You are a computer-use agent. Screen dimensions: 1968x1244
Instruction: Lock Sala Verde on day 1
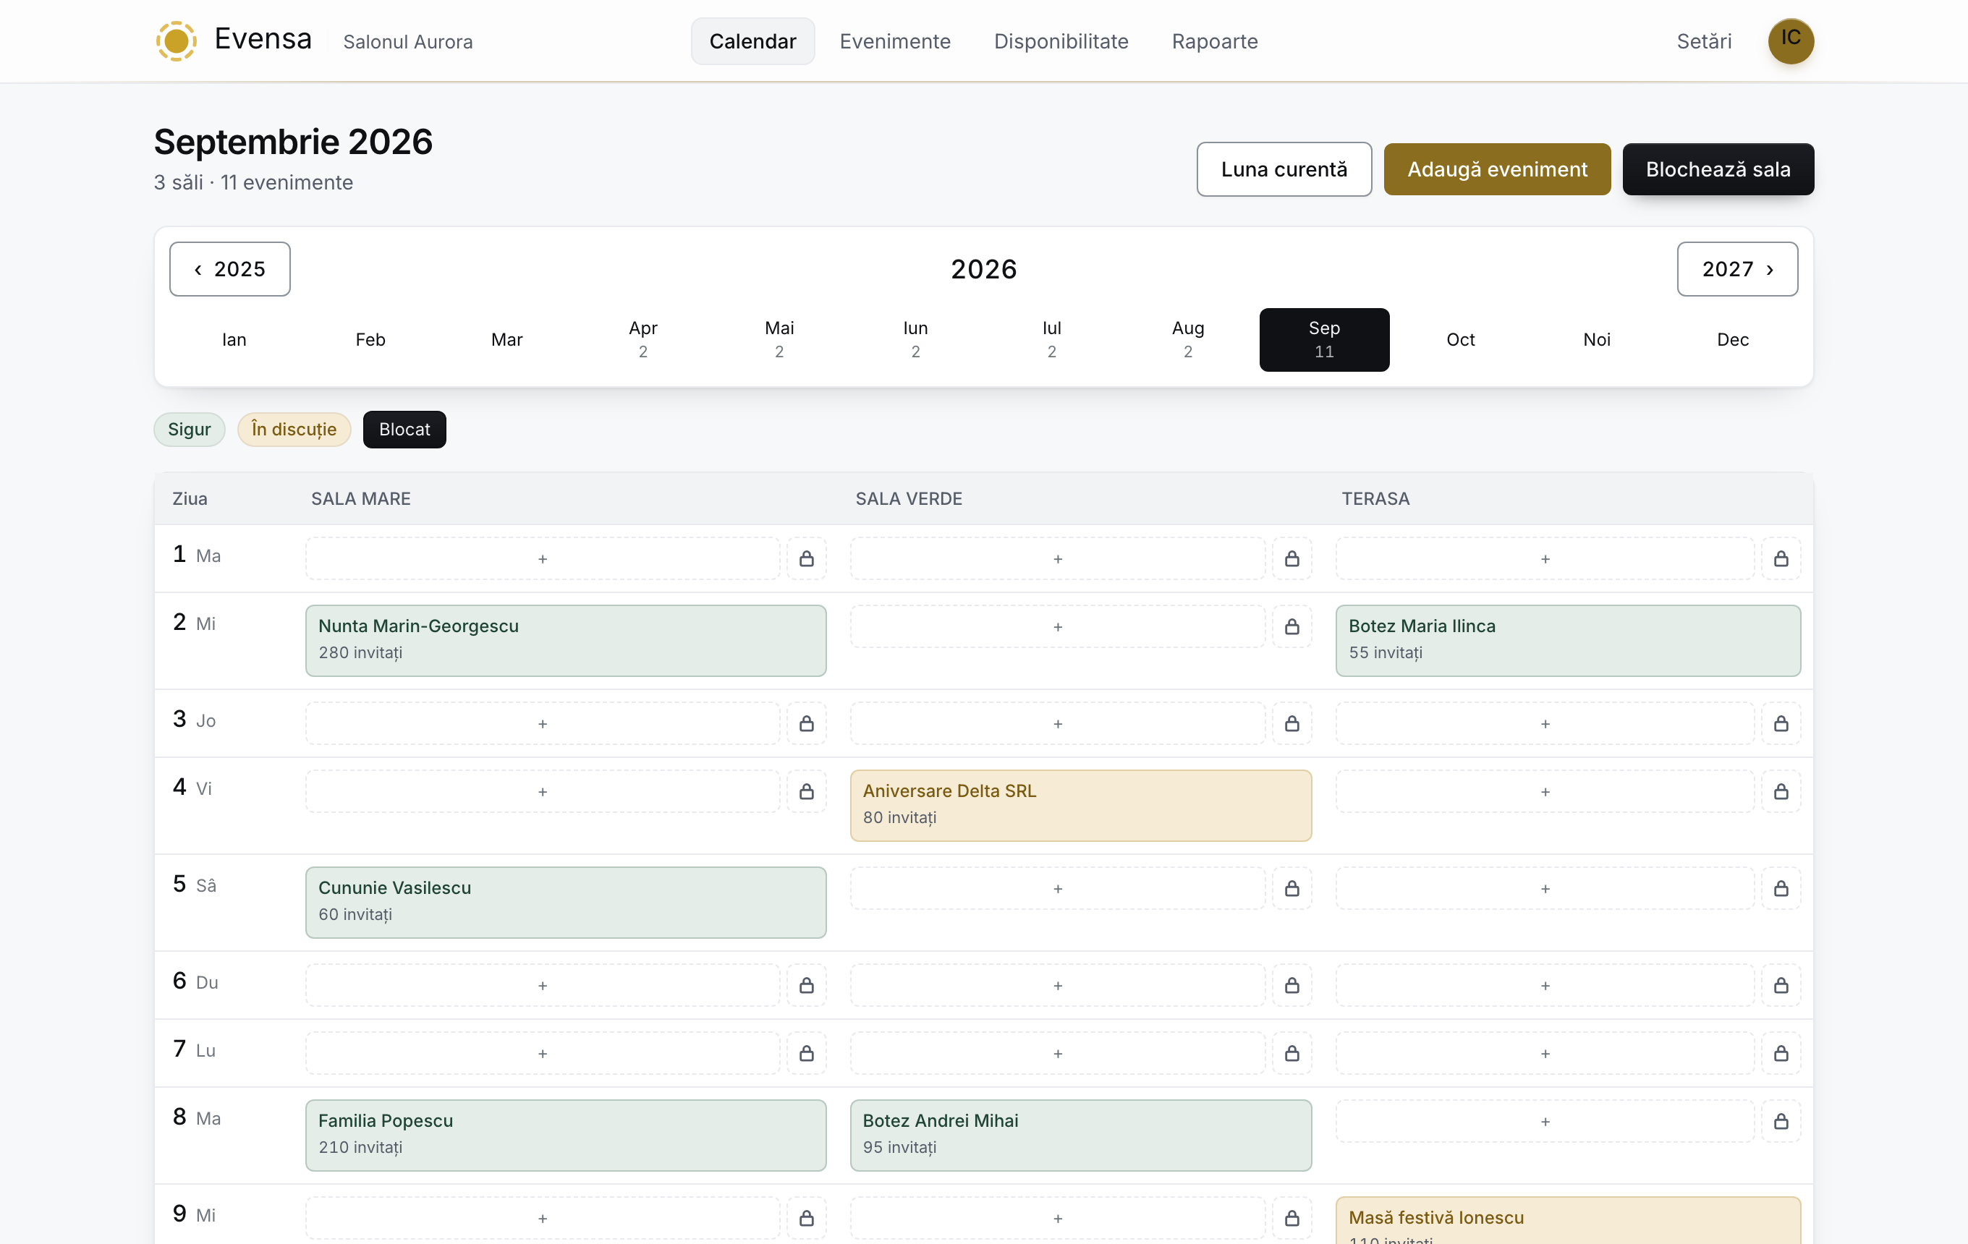[x=1292, y=558]
